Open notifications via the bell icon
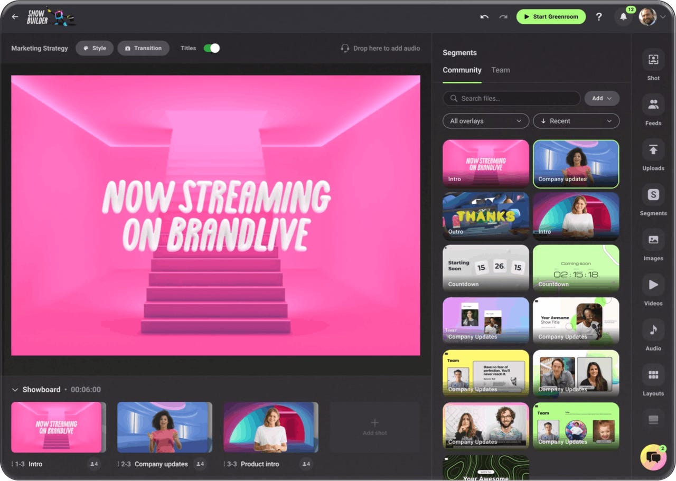The image size is (676, 481). coord(623,17)
